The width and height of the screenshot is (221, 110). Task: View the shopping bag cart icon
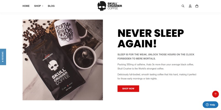[x=197, y=6]
